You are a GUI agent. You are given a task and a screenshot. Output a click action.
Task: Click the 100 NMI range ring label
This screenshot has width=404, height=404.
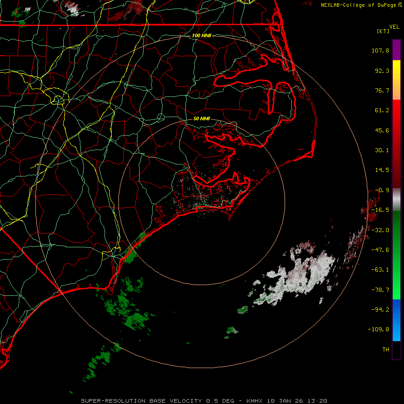(x=202, y=35)
